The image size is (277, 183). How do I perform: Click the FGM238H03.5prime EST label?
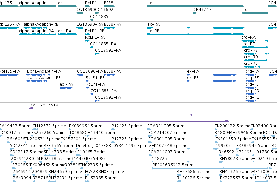tap(104, 172)
